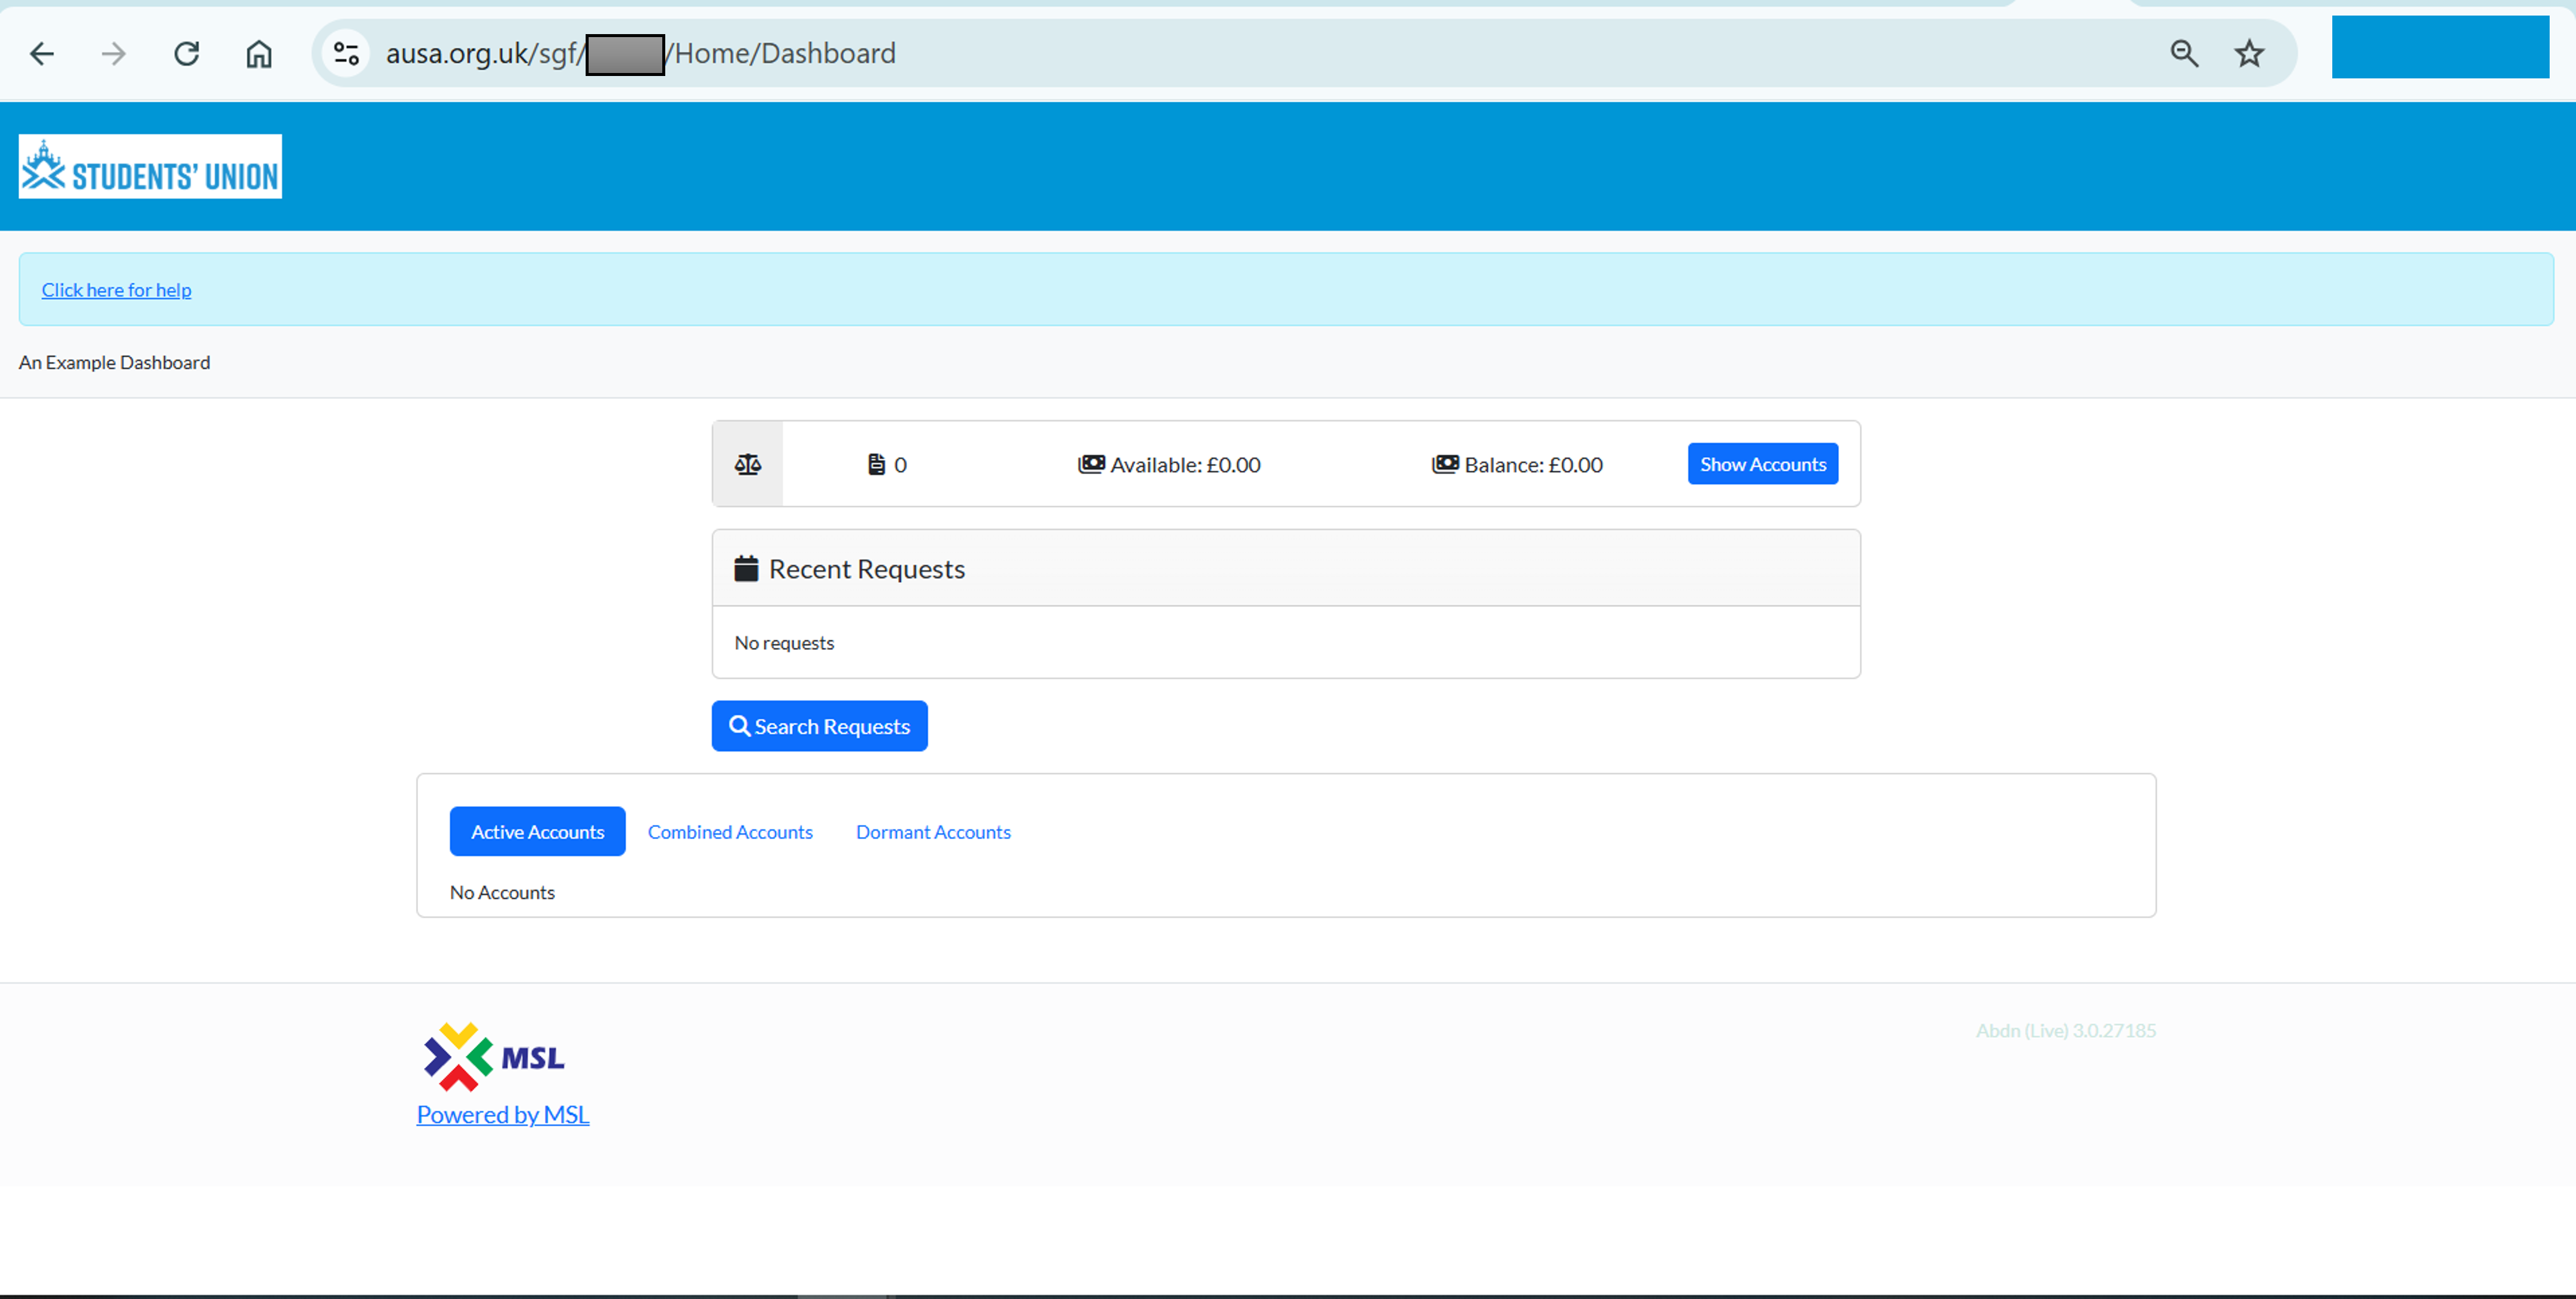Click the browser home icon
The width and height of the screenshot is (2576, 1299).
(x=259, y=53)
